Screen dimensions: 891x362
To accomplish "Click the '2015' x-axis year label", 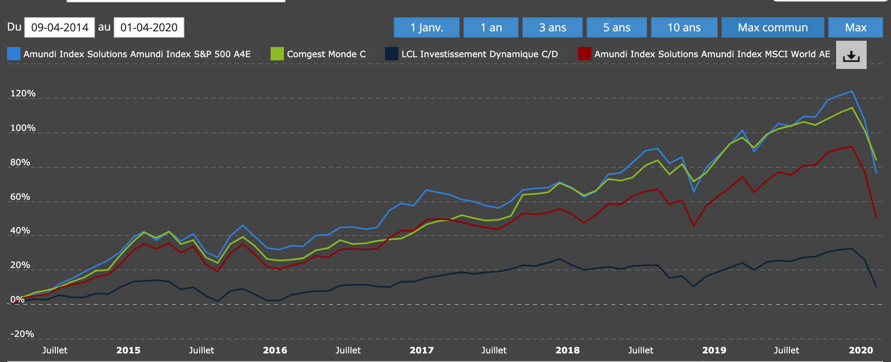I will (129, 350).
